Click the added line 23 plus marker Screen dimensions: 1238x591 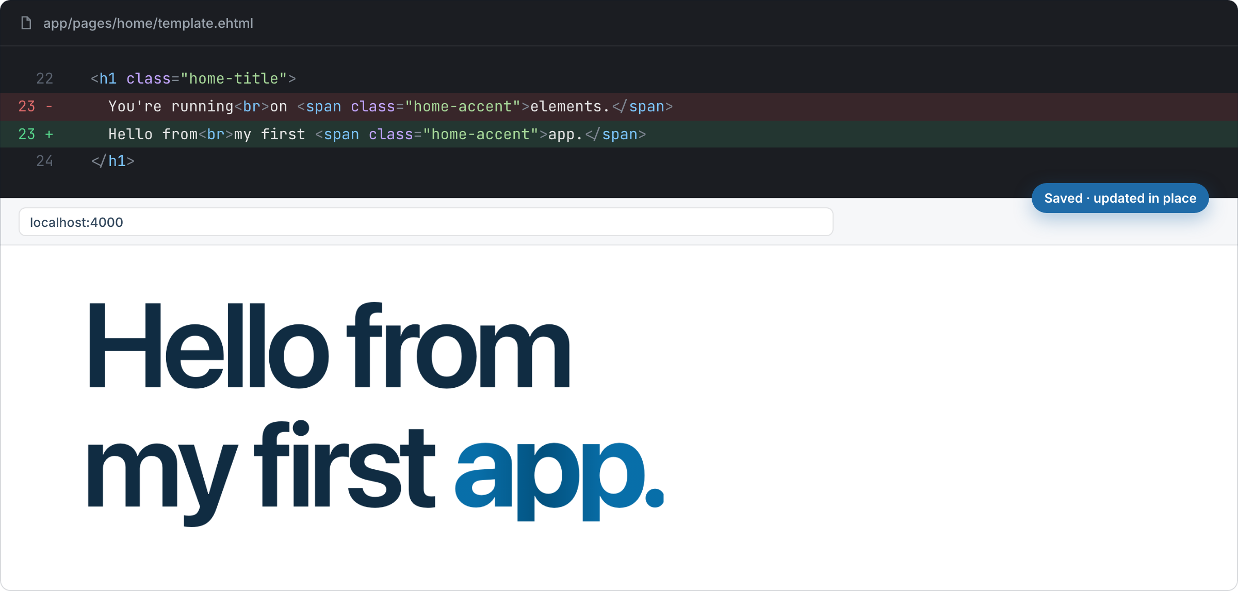(49, 134)
